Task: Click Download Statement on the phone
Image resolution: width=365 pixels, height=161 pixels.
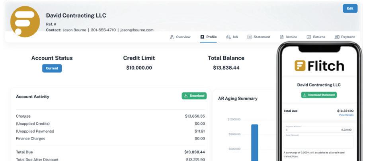Action: (x=319, y=95)
